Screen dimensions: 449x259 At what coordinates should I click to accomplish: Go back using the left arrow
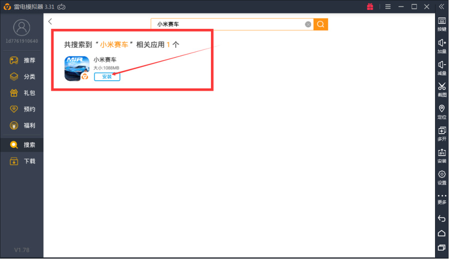pos(50,21)
